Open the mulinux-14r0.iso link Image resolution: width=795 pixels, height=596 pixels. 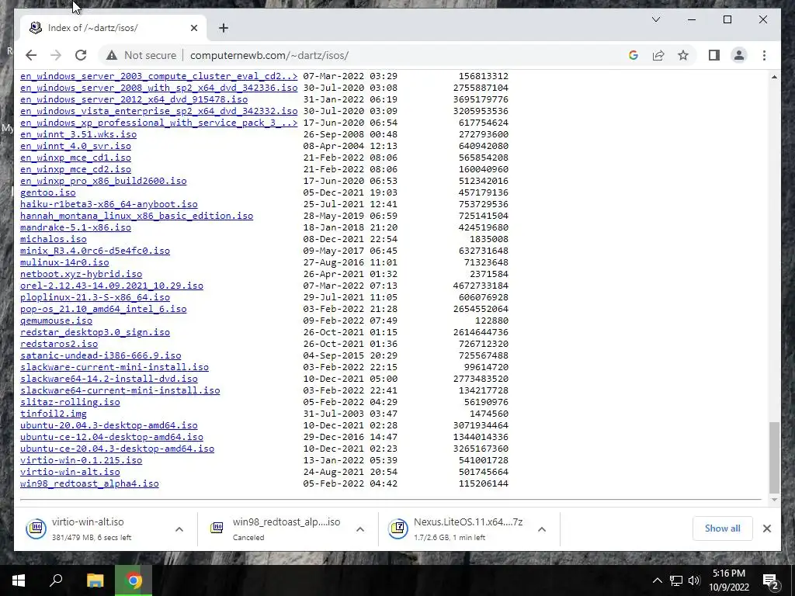point(64,262)
